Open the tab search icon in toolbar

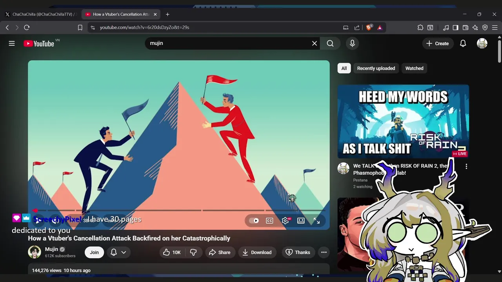click(430, 27)
